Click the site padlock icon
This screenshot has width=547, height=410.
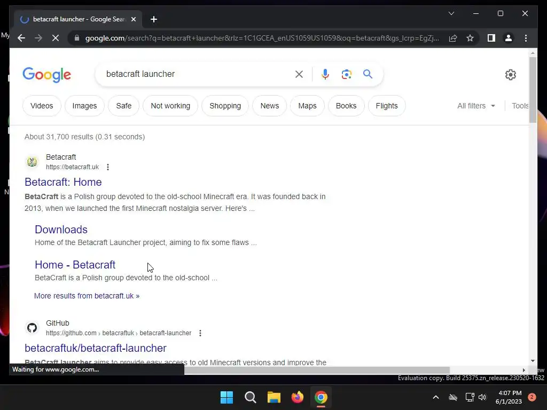click(77, 38)
